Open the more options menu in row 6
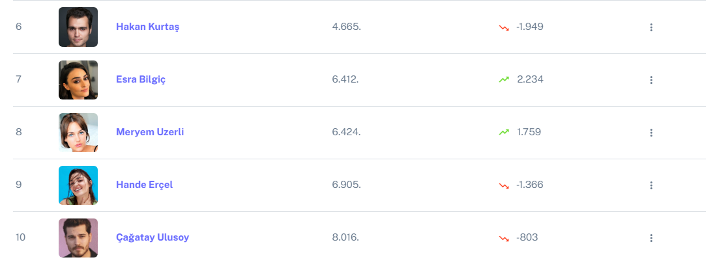Viewport: 715px width, 264px height. [x=650, y=27]
